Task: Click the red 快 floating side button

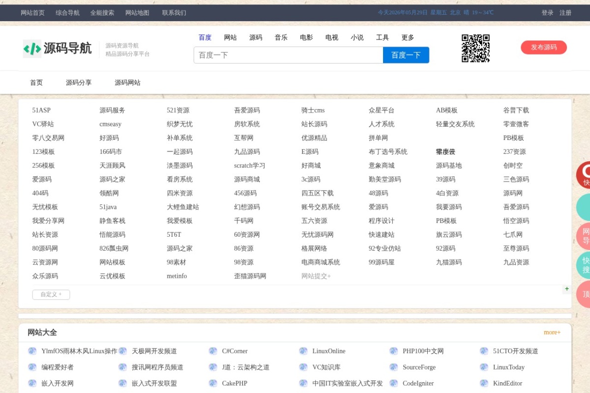Action: pos(584,175)
